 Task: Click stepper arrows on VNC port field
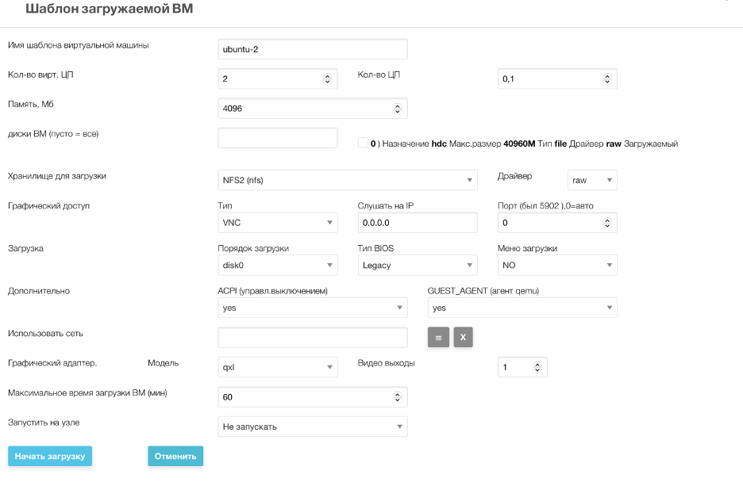(607, 223)
